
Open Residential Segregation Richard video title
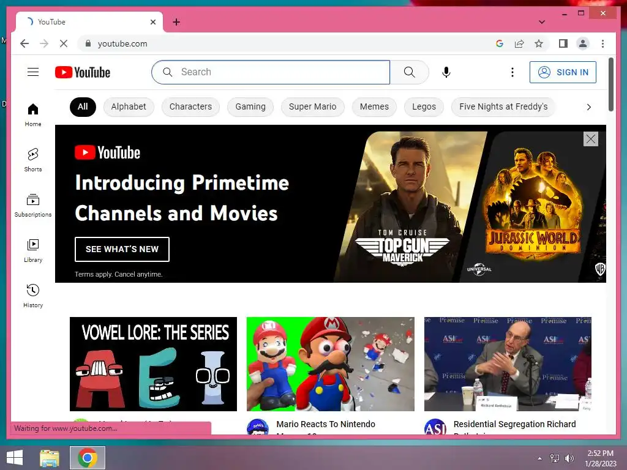pyautogui.click(x=514, y=424)
